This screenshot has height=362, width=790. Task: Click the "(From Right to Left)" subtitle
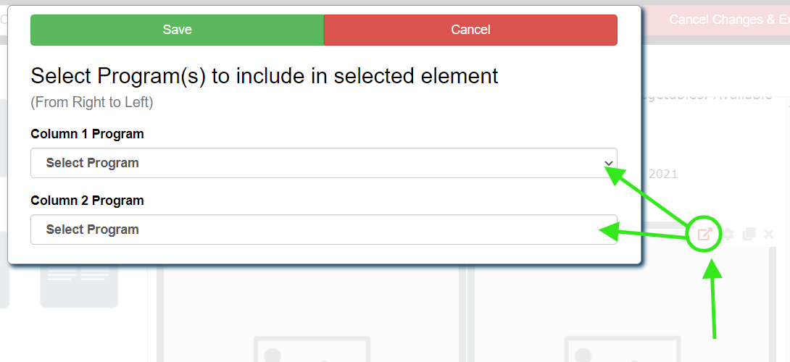pos(91,102)
